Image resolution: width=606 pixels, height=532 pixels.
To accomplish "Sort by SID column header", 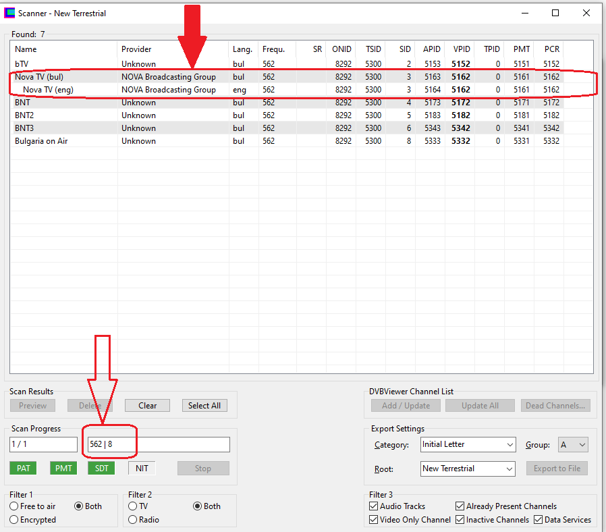I will pos(400,49).
